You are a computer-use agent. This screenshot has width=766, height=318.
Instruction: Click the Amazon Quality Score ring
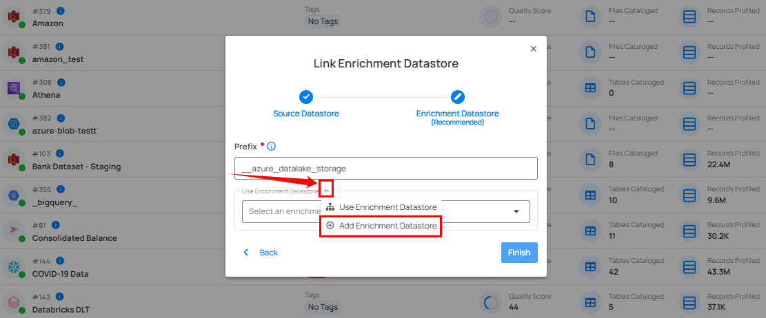(490, 17)
